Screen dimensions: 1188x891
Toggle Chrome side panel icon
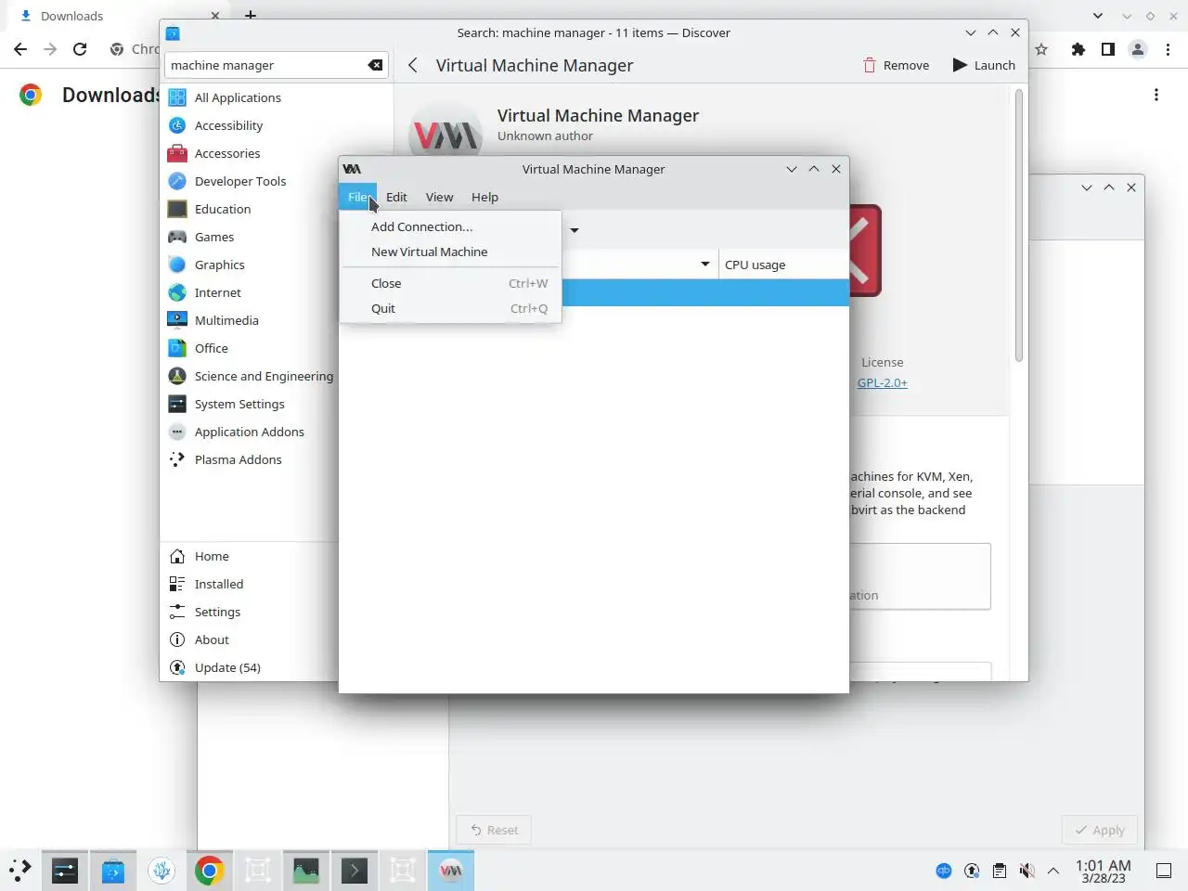1107,49
